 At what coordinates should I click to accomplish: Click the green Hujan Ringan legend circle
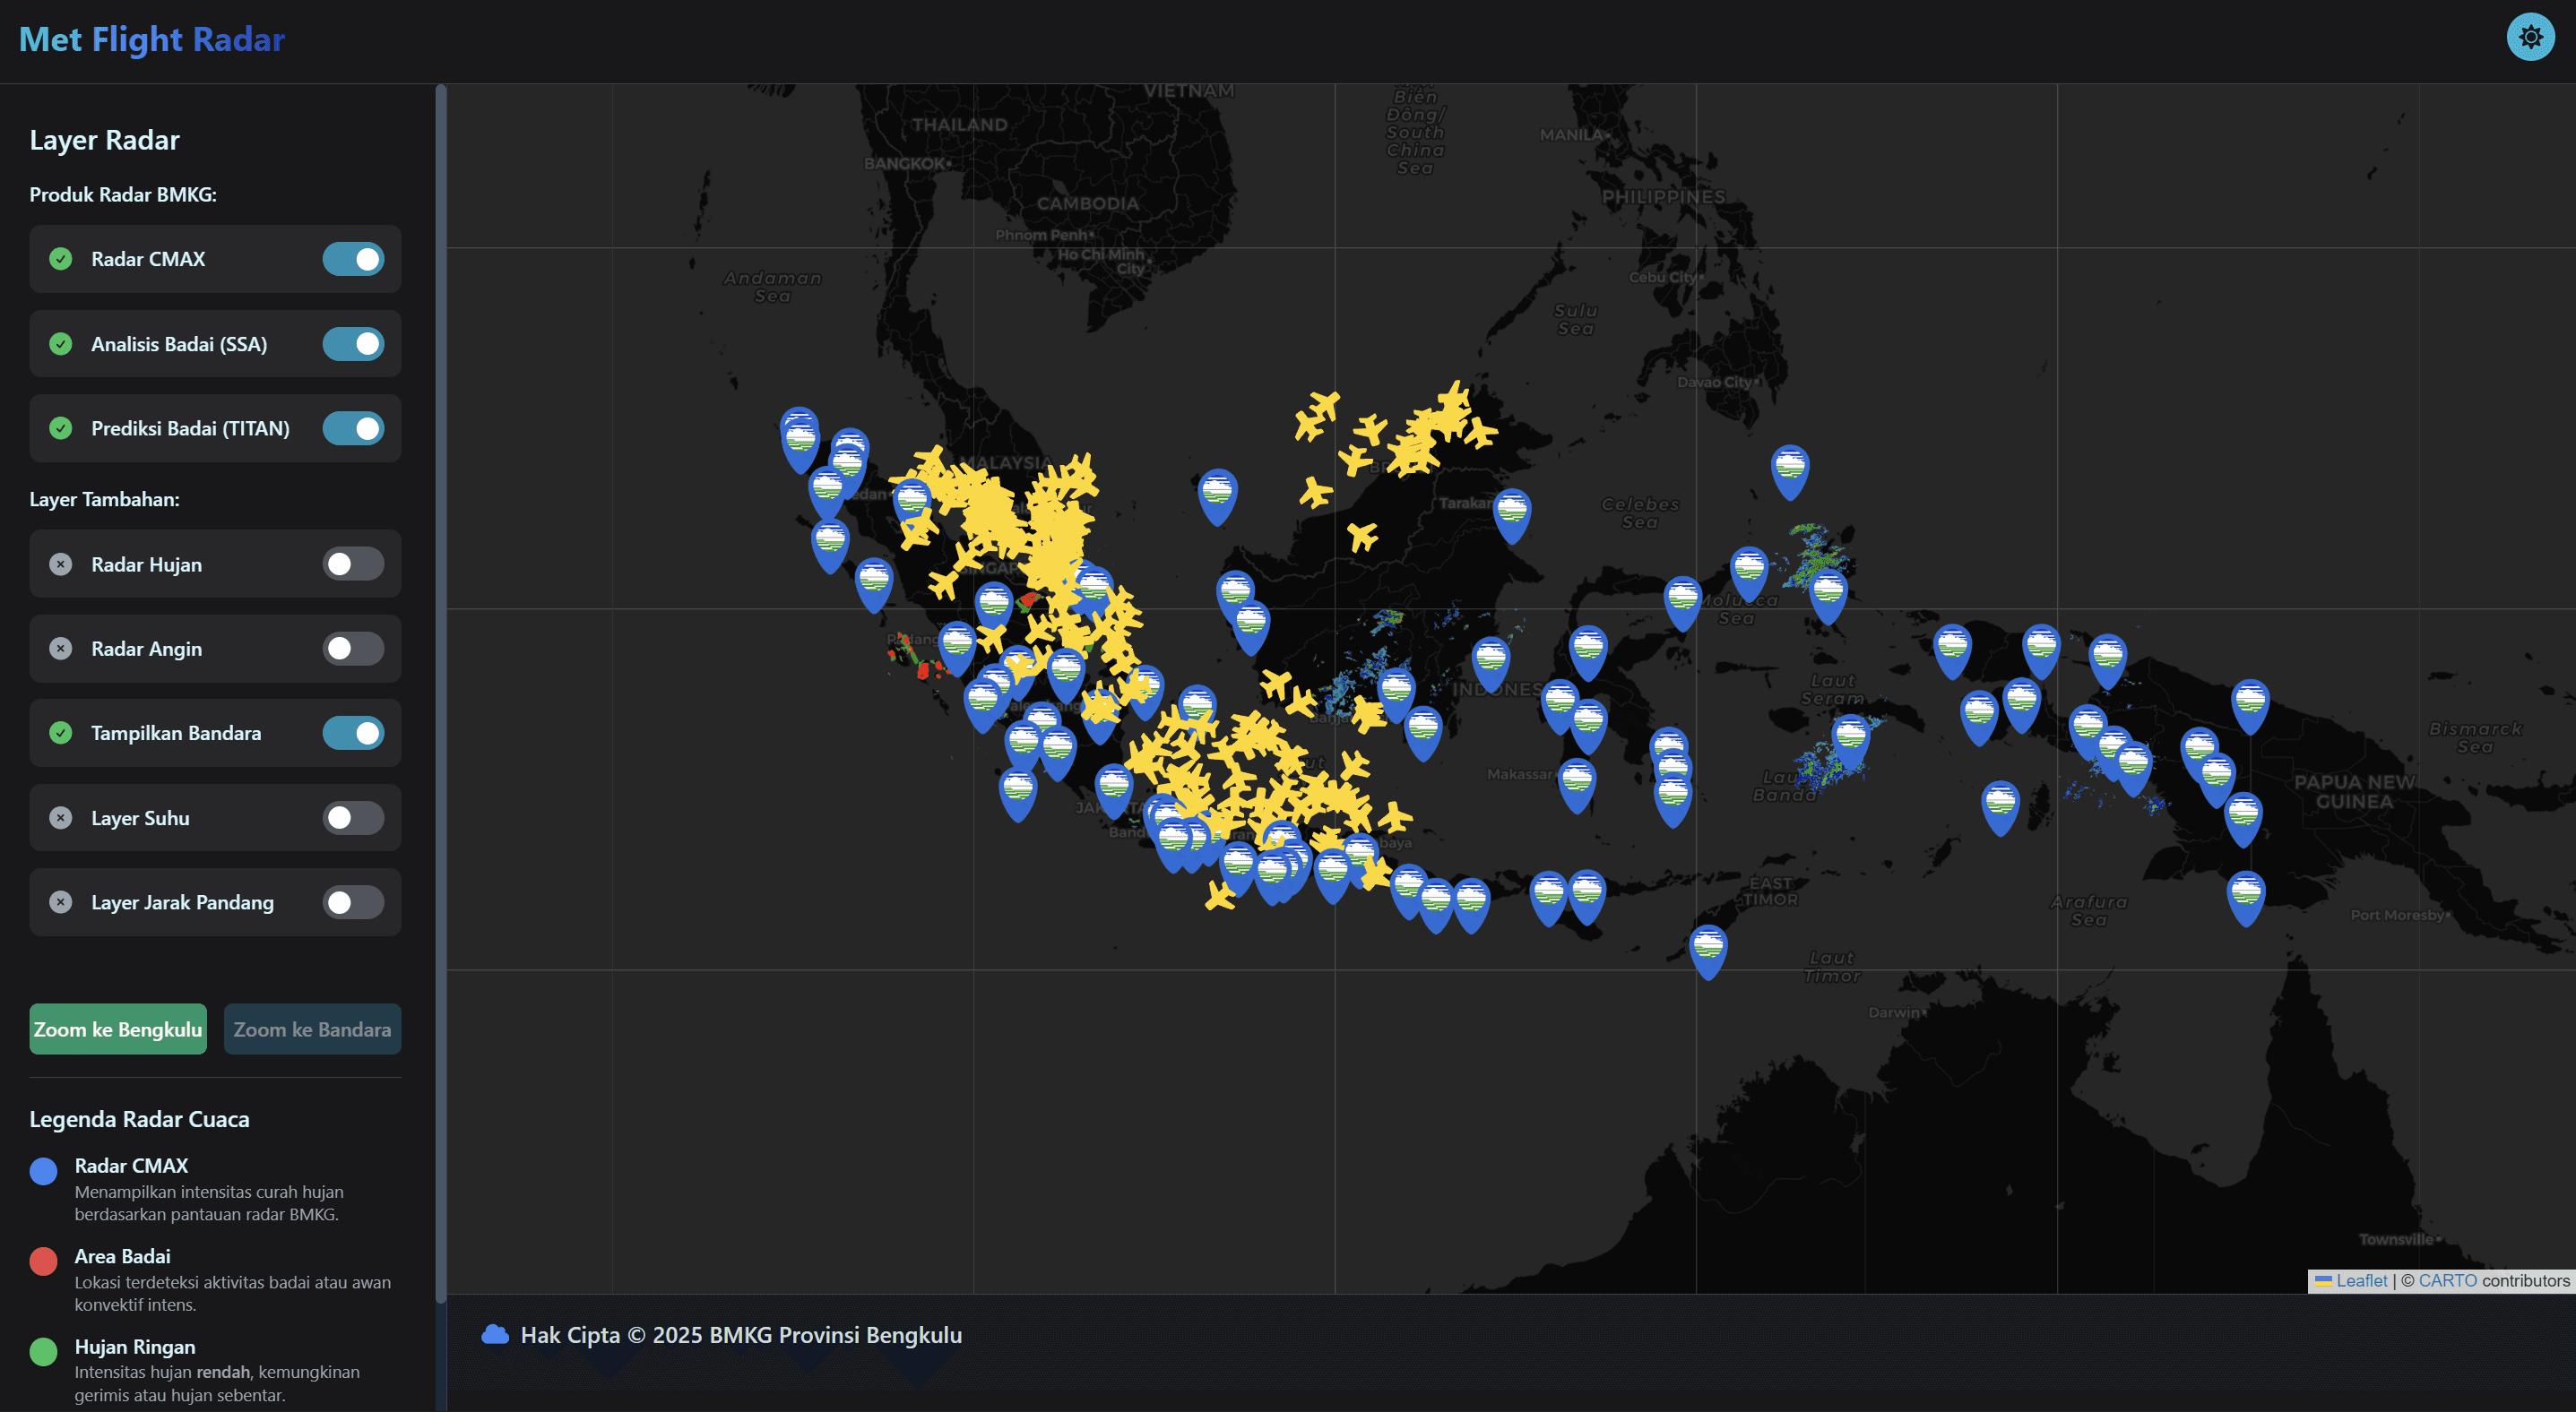[43, 1352]
